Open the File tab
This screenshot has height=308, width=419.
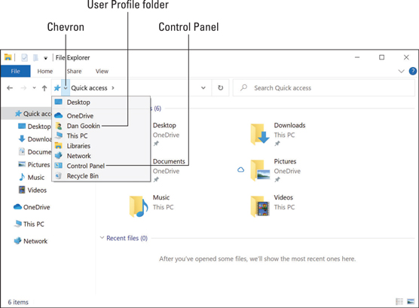pos(16,71)
